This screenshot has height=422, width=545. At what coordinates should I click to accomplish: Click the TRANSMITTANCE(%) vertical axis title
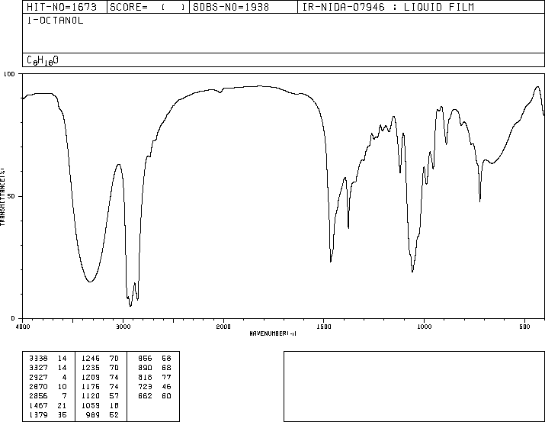pyautogui.click(x=2, y=197)
